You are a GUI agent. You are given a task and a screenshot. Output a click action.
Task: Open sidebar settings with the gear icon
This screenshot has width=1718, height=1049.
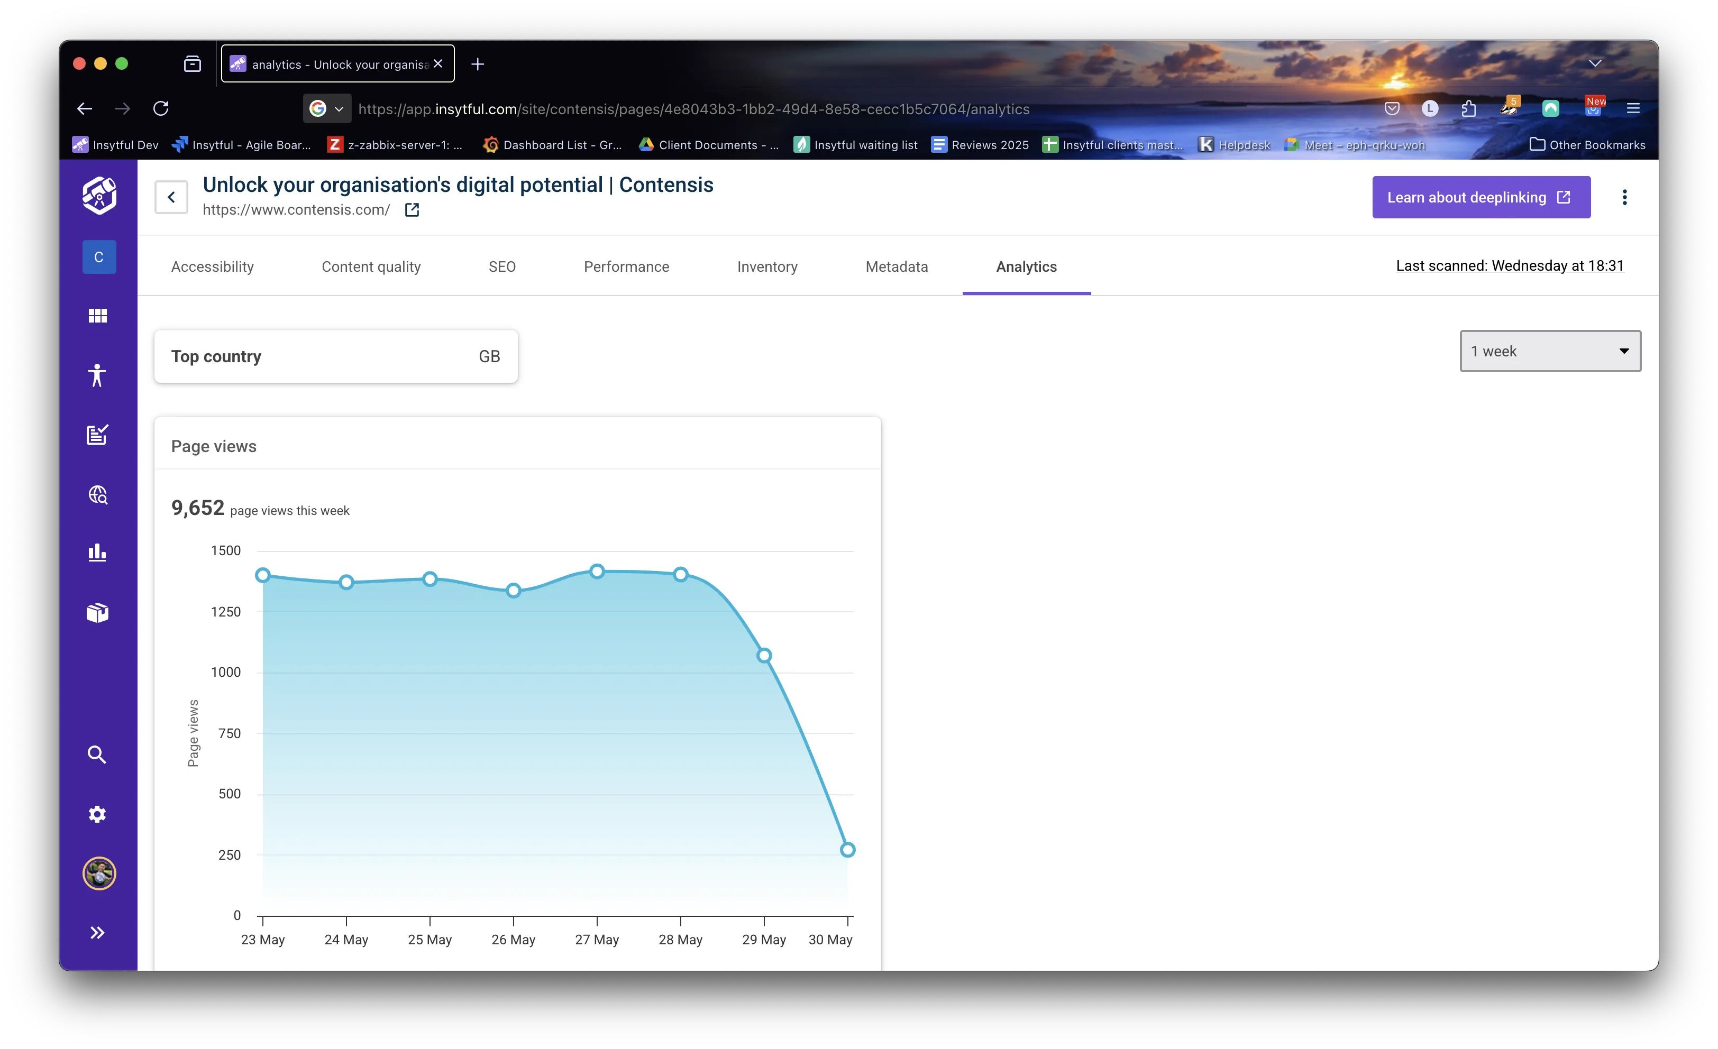click(x=97, y=813)
